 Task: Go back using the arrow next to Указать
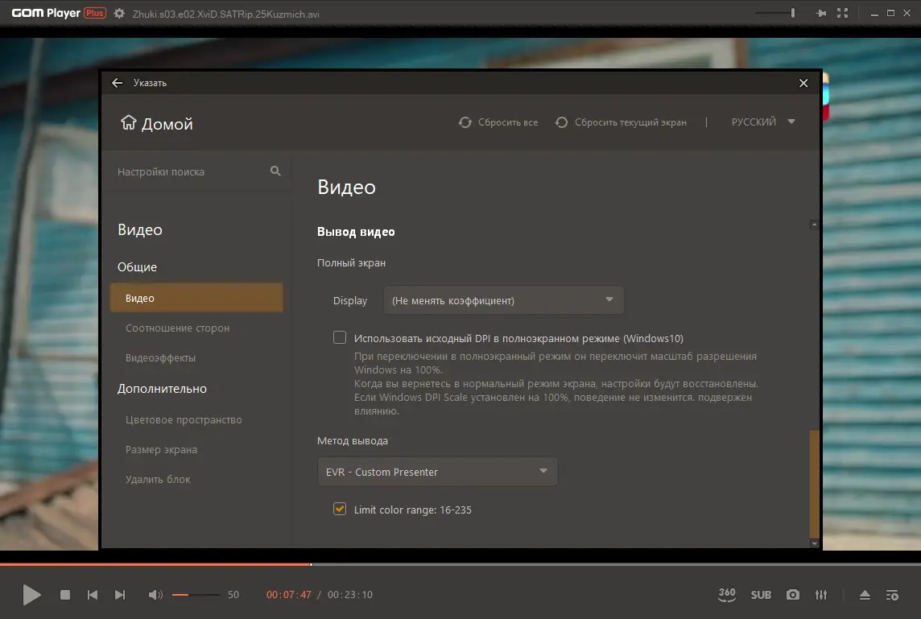coord(117,83)
